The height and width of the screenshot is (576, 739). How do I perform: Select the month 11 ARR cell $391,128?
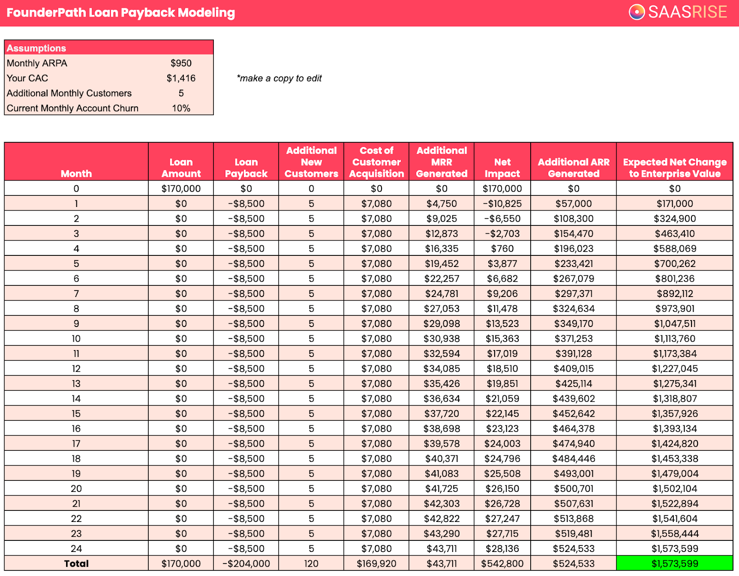tap(574, 353)
